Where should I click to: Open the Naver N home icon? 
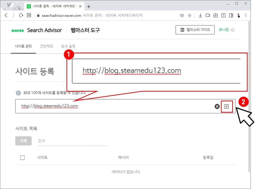pos(29,15)
